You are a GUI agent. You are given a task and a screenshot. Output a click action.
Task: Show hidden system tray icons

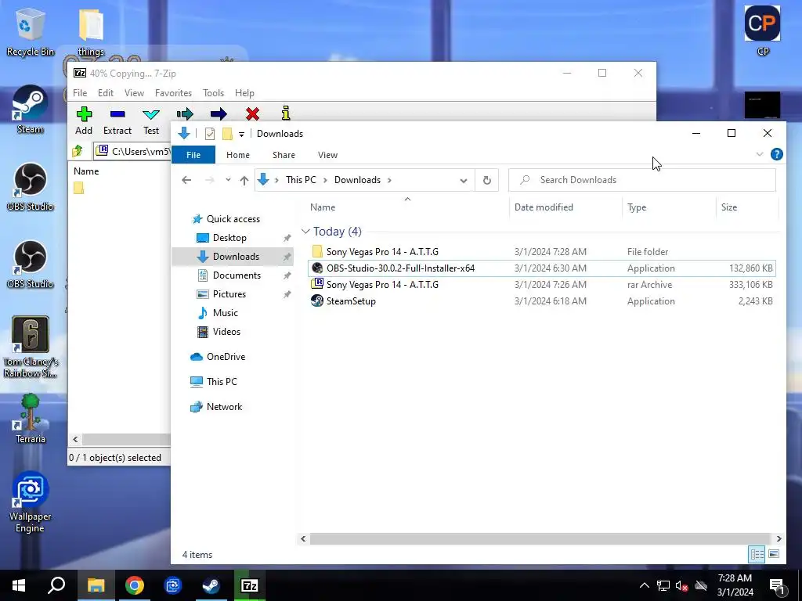tap(645, 585)
